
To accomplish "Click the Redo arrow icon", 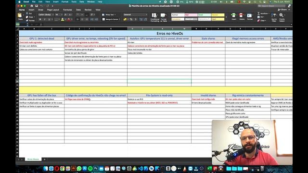I will (47, 6).
